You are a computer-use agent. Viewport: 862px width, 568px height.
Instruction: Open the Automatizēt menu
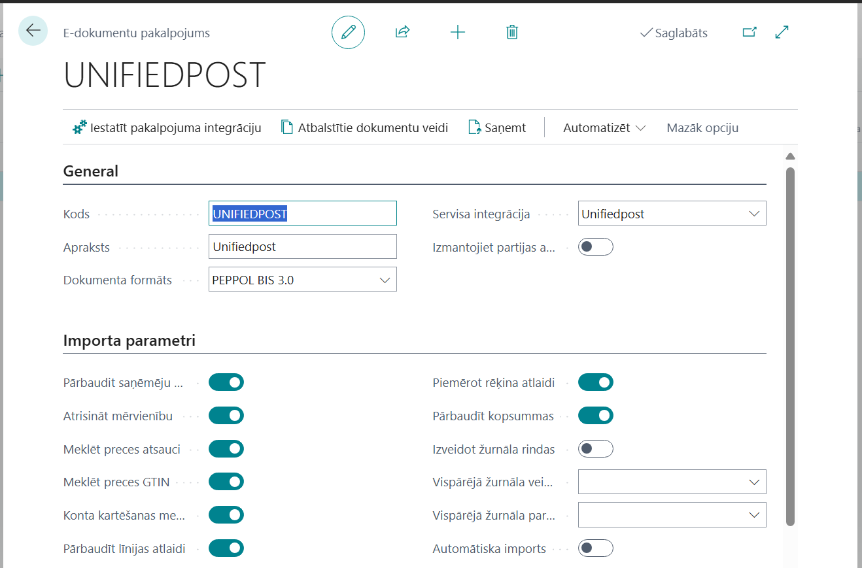click(x=604, y=127)
